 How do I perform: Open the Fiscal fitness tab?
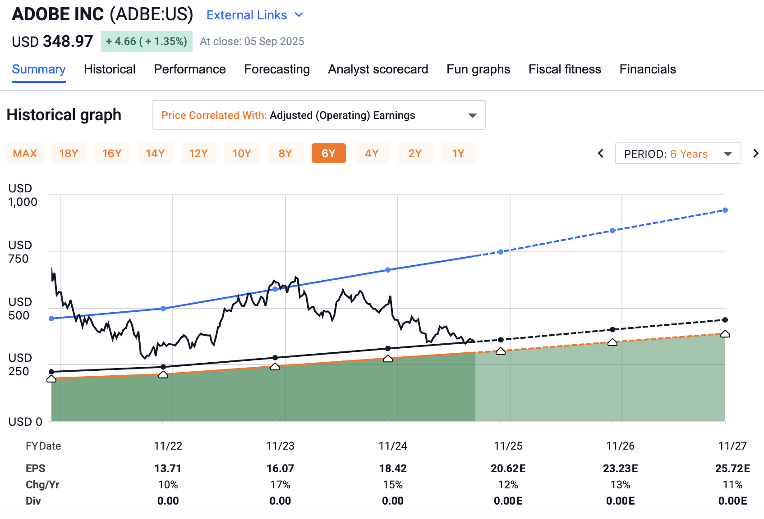pos(565,69)
